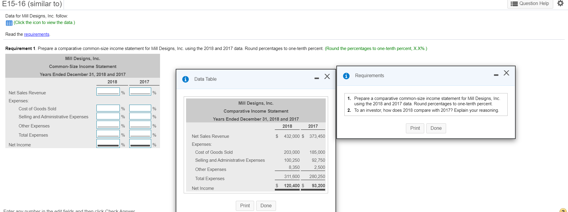Click the yellow help question icon
This screenshot has height=212, width=568.
click(563, 210)
